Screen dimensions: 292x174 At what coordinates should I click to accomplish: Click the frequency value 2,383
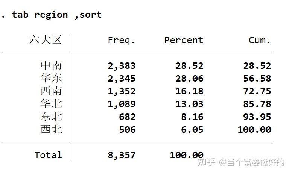pos(122,66)
